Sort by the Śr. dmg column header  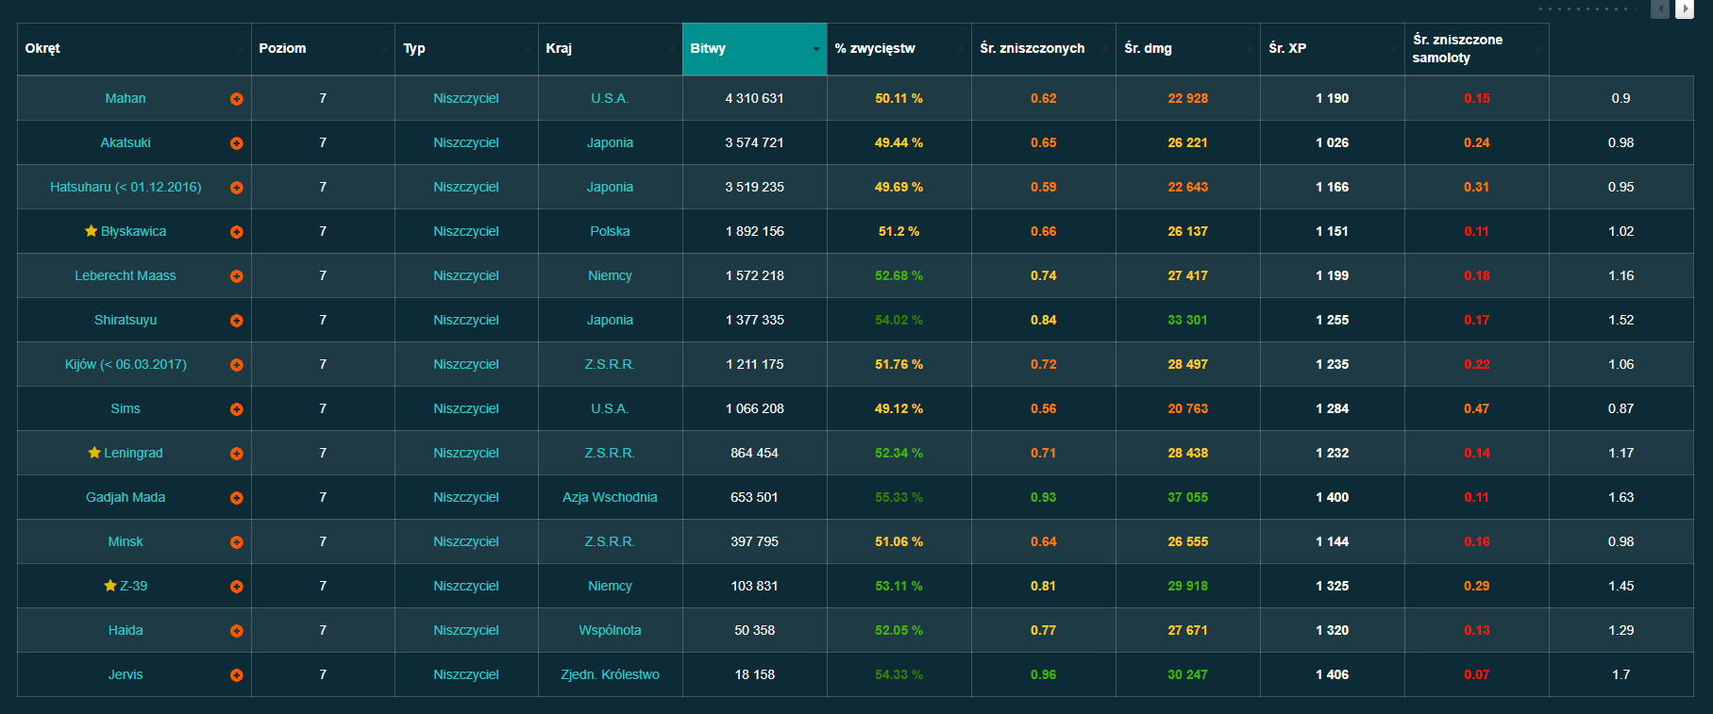click(x=1186, y=49)
